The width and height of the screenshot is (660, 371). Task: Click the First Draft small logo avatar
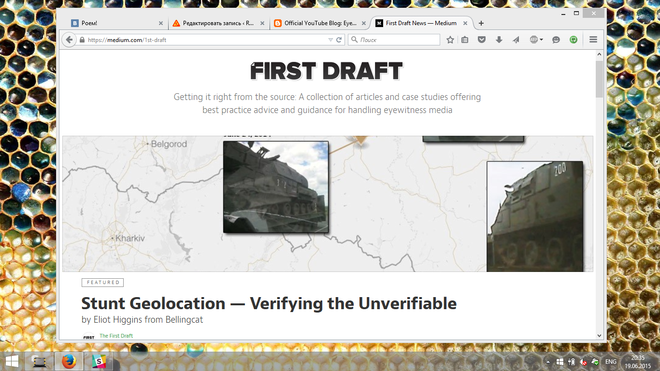coord(89,337)
